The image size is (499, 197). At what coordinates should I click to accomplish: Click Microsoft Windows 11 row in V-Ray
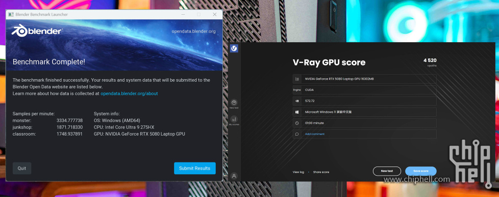pyautogui.click(x=365, y=112)
